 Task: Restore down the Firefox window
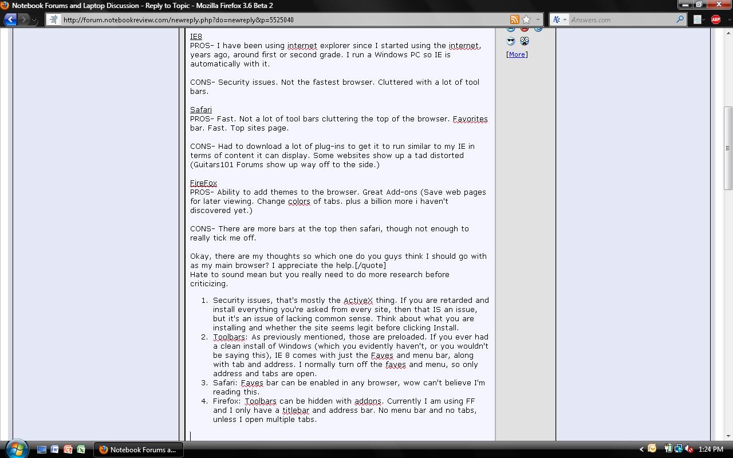(699, 5)
